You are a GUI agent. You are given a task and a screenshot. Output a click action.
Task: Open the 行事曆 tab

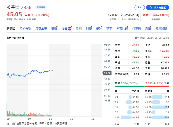click(137, 29)
